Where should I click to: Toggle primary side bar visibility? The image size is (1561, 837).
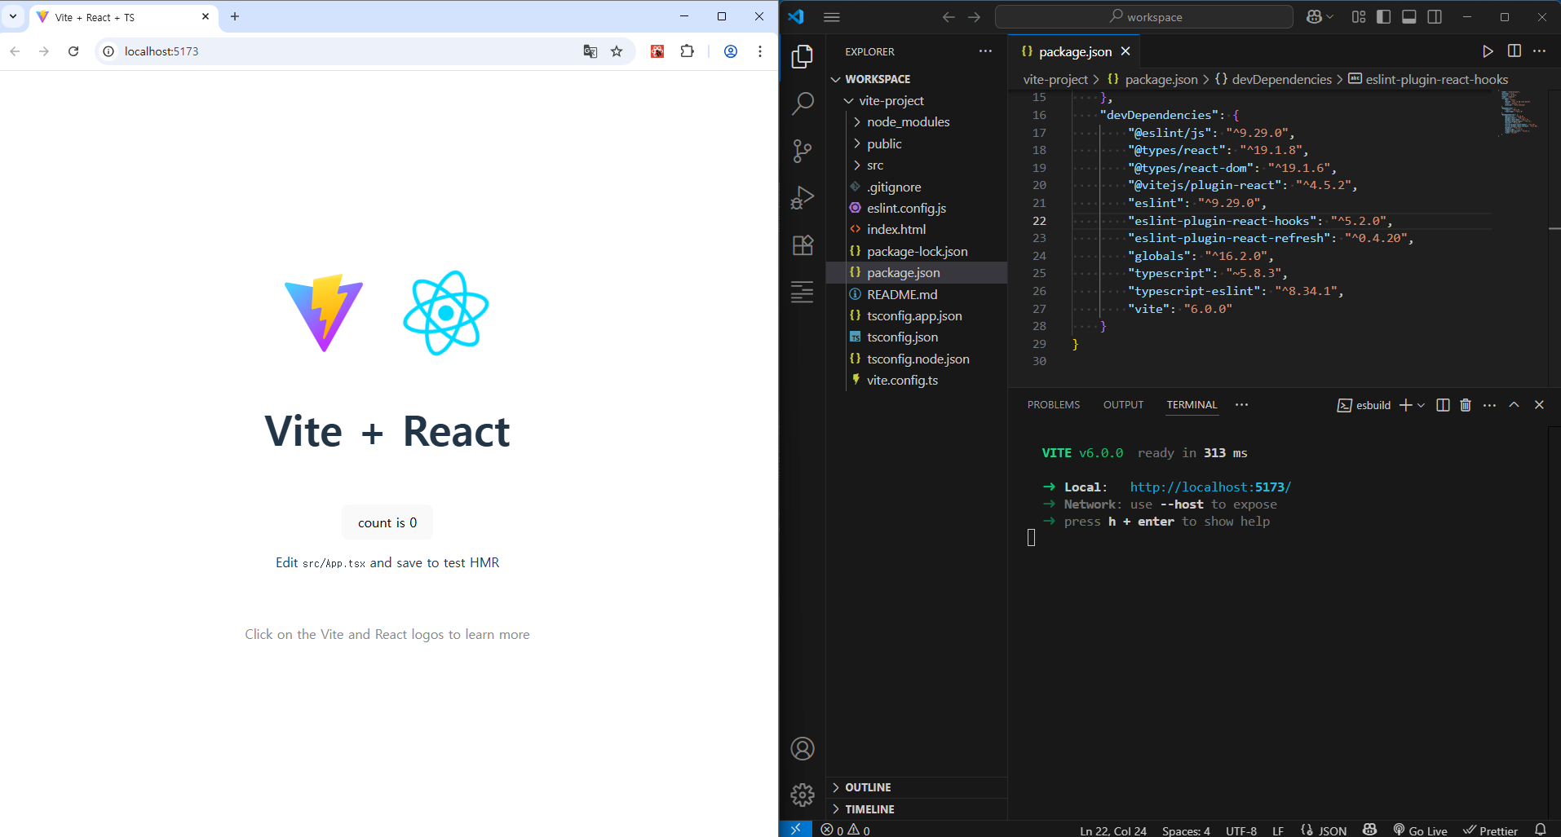click(x=1384, y=17)
